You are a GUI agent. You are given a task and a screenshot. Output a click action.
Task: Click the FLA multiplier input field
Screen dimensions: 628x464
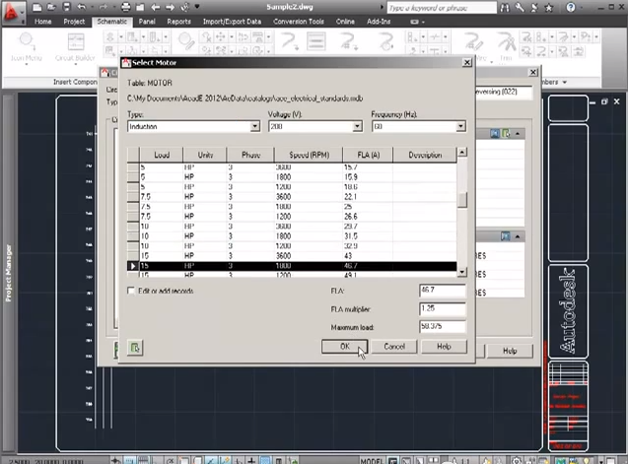point(443,308)
